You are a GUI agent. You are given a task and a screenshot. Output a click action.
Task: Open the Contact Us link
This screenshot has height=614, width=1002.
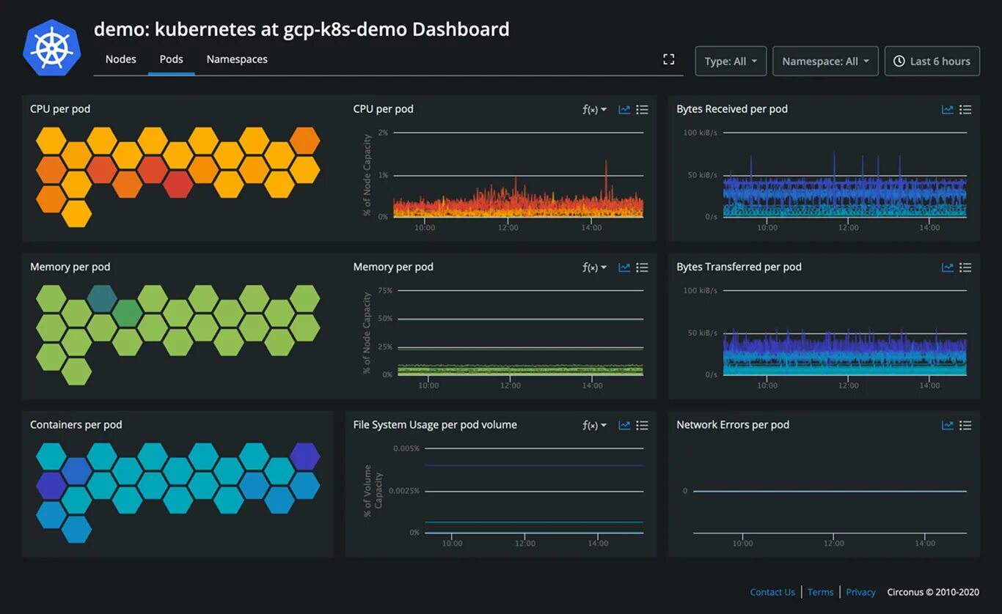point(772,592)
